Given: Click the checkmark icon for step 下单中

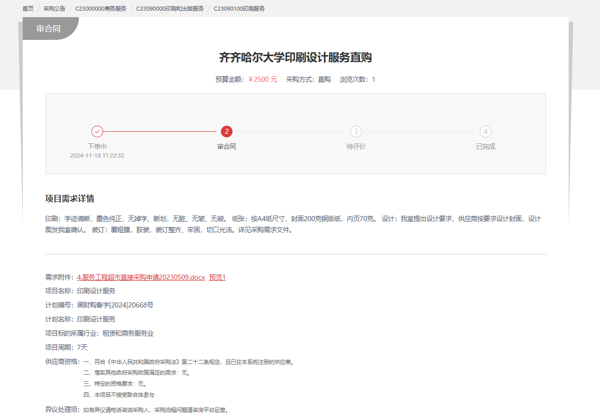Looking at the screenshot, I should pos(97,131).
